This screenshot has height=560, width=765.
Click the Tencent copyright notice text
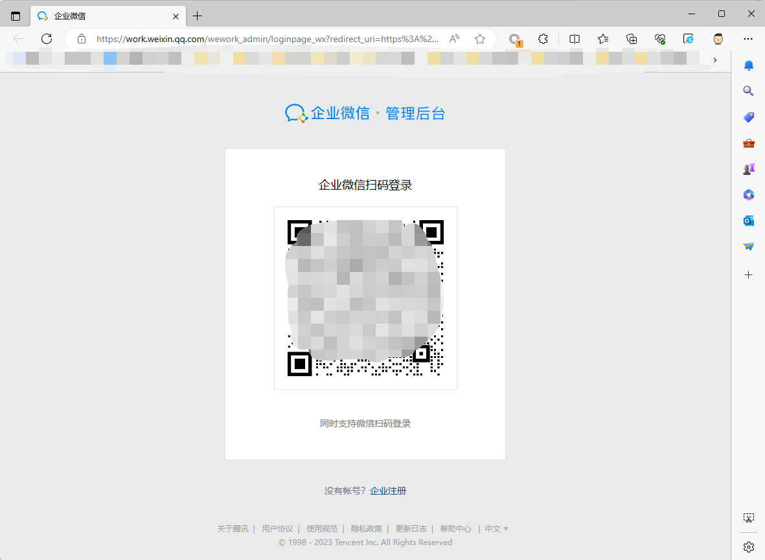pyautogui.click(x=365, y=543)
